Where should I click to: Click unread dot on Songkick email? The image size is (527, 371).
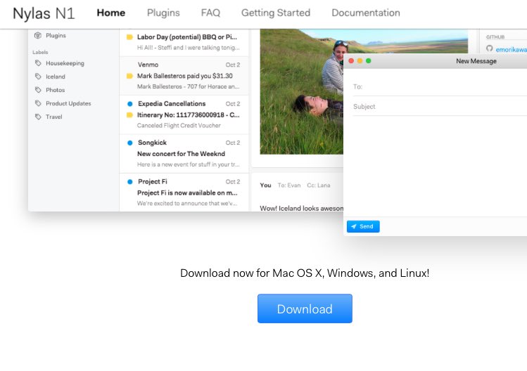pyautogui.click(x=129, y=143)
